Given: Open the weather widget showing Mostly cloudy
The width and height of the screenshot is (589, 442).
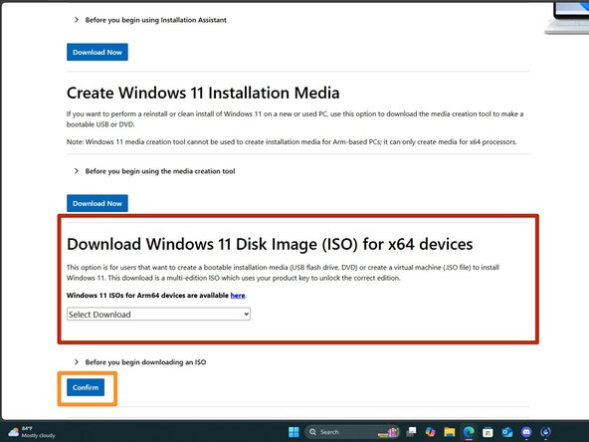Looking at the screenshot, I should pyautogui.click(x=32, y=432).
